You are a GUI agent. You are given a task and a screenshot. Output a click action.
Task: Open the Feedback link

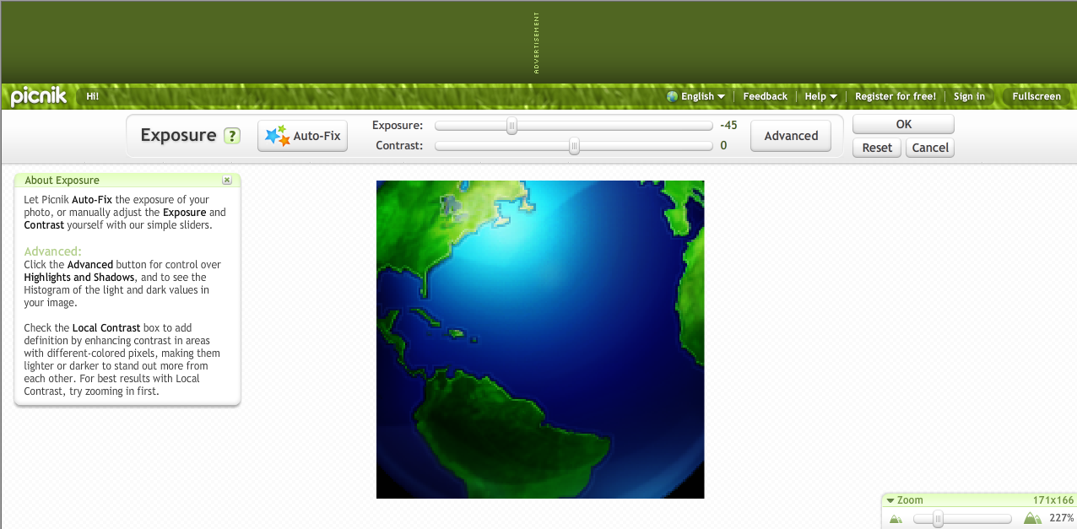point(765,96)
